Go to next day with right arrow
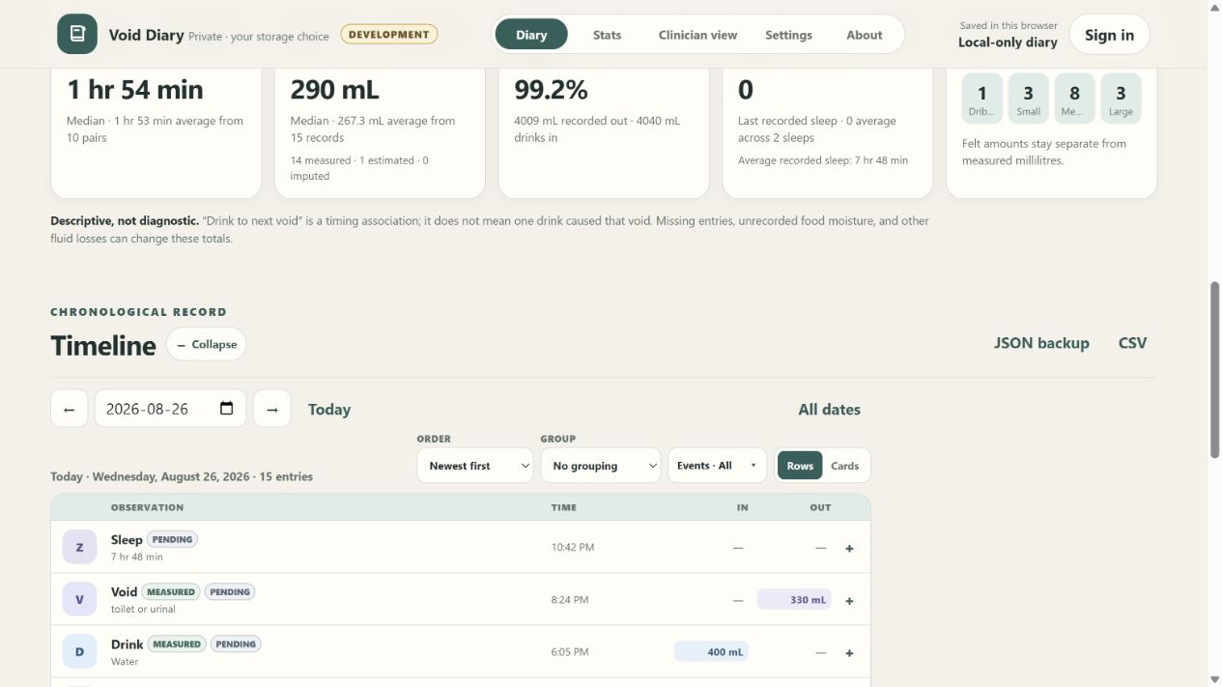The width and height of the screenshot is (1222, 687). coord(272,409)
